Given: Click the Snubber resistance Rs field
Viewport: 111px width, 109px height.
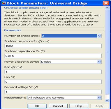Looking at the screenshot, I should point(53,46).
